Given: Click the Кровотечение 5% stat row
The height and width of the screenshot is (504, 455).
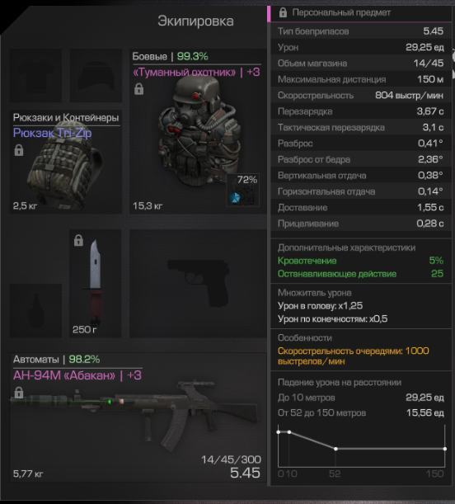Looking at the screenshot, I should pyautogui.click(x=360, y=261).
